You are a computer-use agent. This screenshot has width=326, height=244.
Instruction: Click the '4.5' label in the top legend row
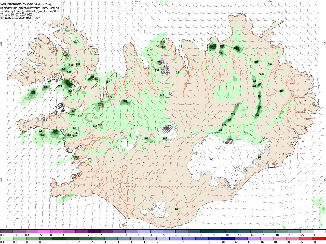(152, 235)
